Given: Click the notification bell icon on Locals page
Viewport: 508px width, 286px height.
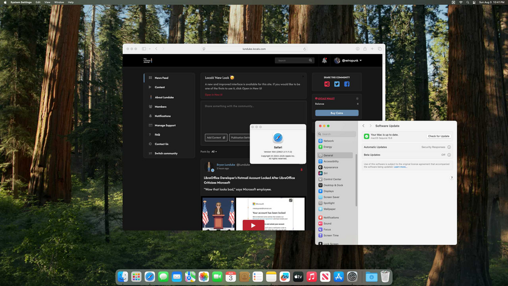Looking at the screenshot, I should (x=325, y=61).
